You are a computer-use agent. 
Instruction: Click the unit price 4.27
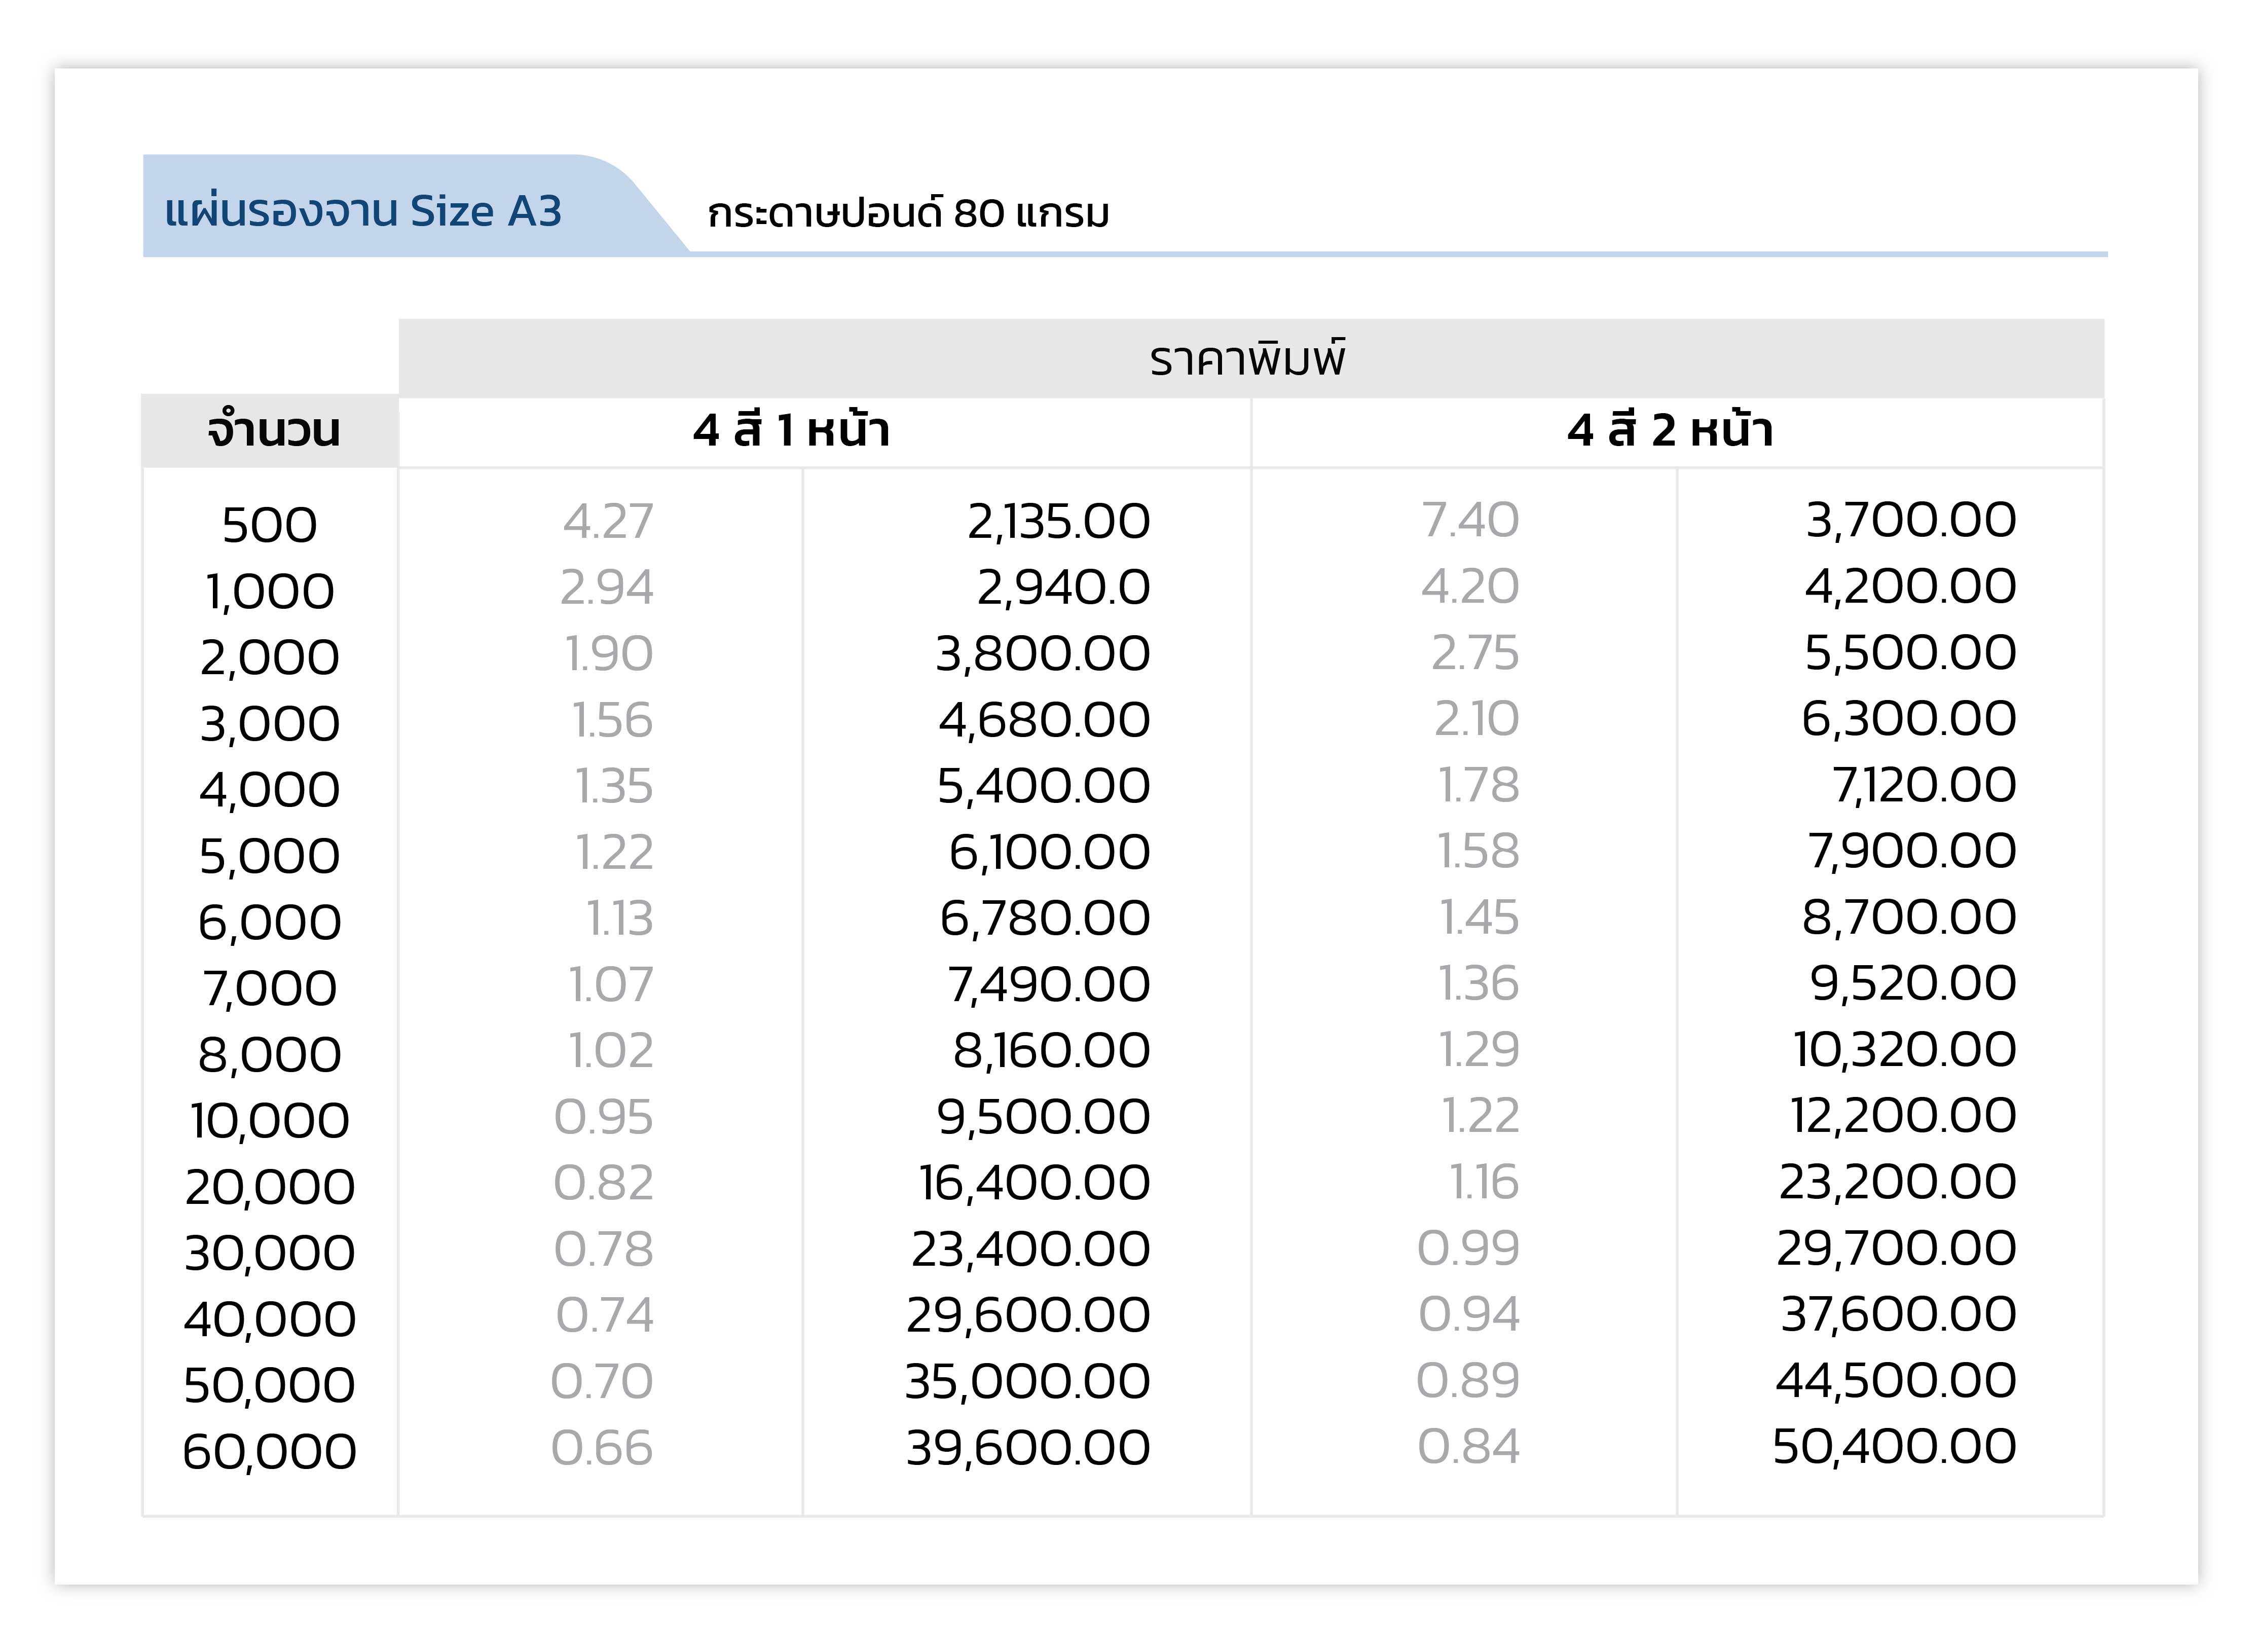608,521
